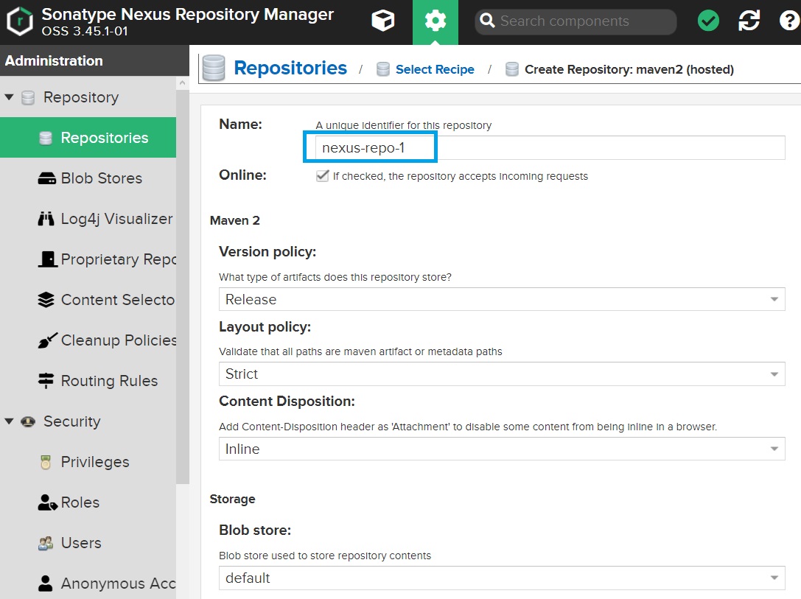Click the Content Selectors layers icon

[x=46, y=300]
